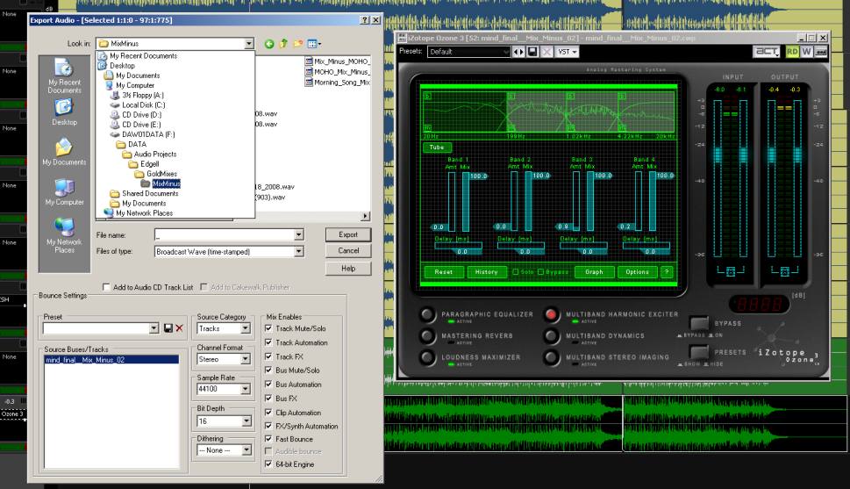Disable the Fast Bounce checkbox

[x=268, y=439]
